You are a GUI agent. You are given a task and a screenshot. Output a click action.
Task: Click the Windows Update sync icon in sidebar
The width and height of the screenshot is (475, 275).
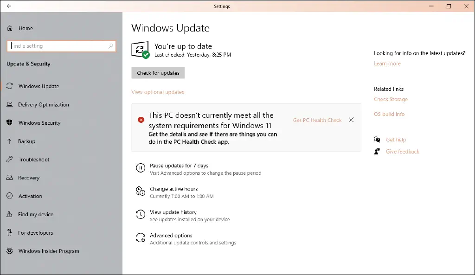[x=10, y=86]
